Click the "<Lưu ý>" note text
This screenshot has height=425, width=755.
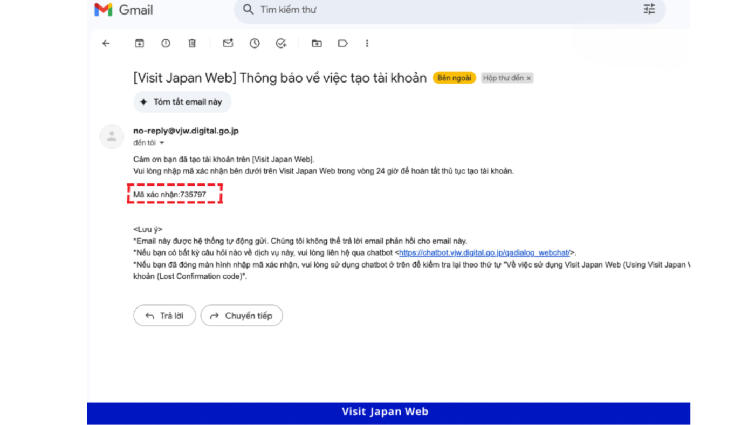pos(148,229)
